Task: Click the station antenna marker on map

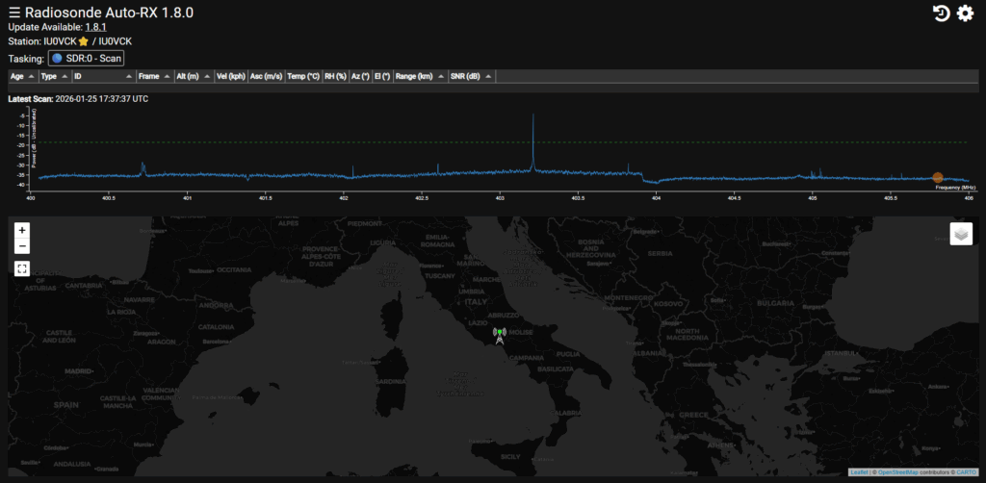Action: (x=500, y=336)
